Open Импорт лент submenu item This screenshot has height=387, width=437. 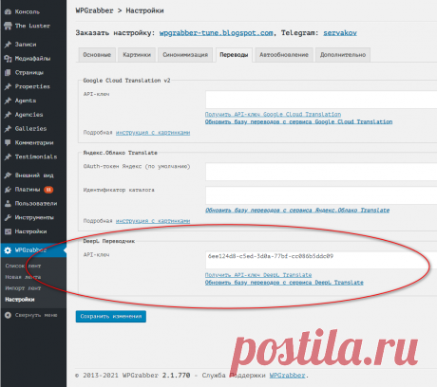pos(23,288)
